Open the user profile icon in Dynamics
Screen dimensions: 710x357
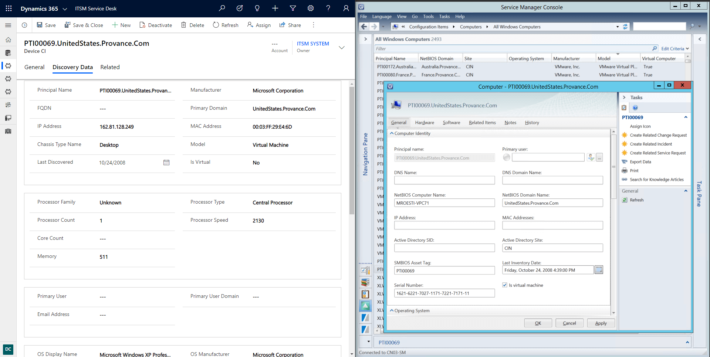point(346,8)
